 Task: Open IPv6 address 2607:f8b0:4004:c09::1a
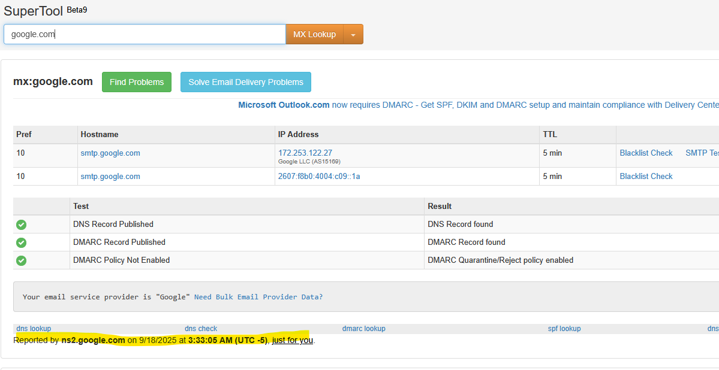[319, 176]
